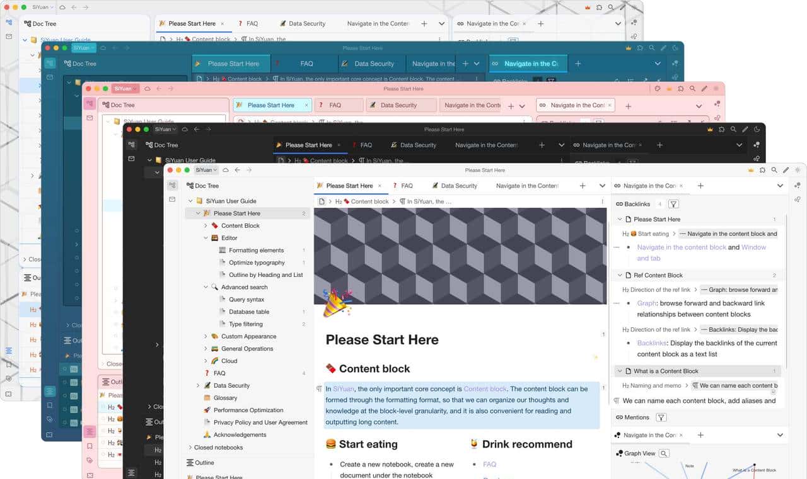Add a new tab in the front editor
The width and height of the screenshot is (807, 479).
pyautogui.click(x=583, y=186)
